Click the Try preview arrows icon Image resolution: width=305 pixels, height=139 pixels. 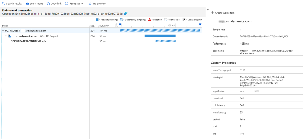pos(90,4)
